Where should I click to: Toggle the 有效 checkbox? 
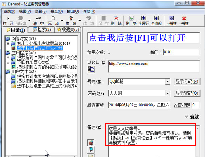click(186, 116)
